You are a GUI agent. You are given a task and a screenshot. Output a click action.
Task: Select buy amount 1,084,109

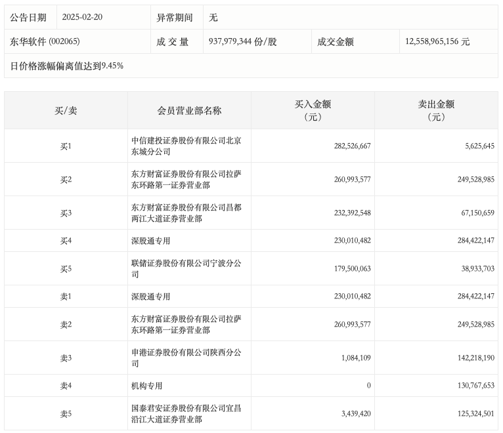[x=356, y=358]
